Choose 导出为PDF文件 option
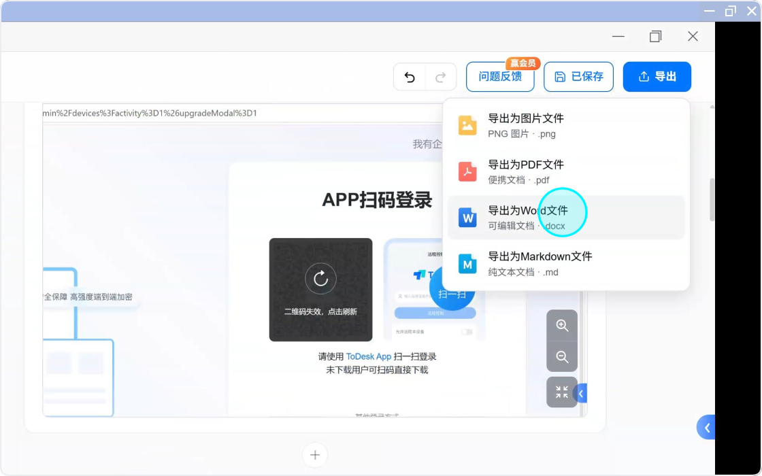The height and width of the screenshot is (476, 762). [x=566, y=171]
